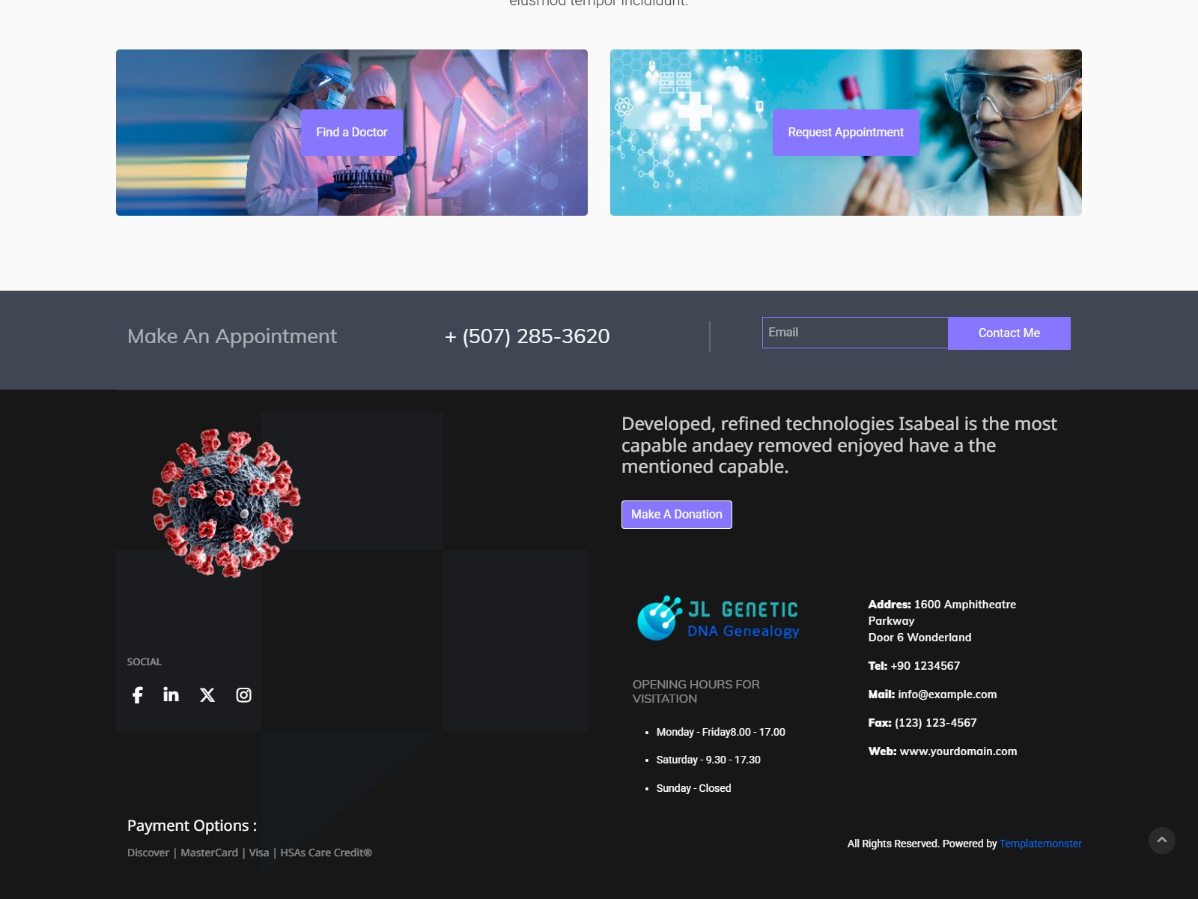The image size is (1198, 899).
Task: Open the Instagram social icon
Action: coord(243,695)
